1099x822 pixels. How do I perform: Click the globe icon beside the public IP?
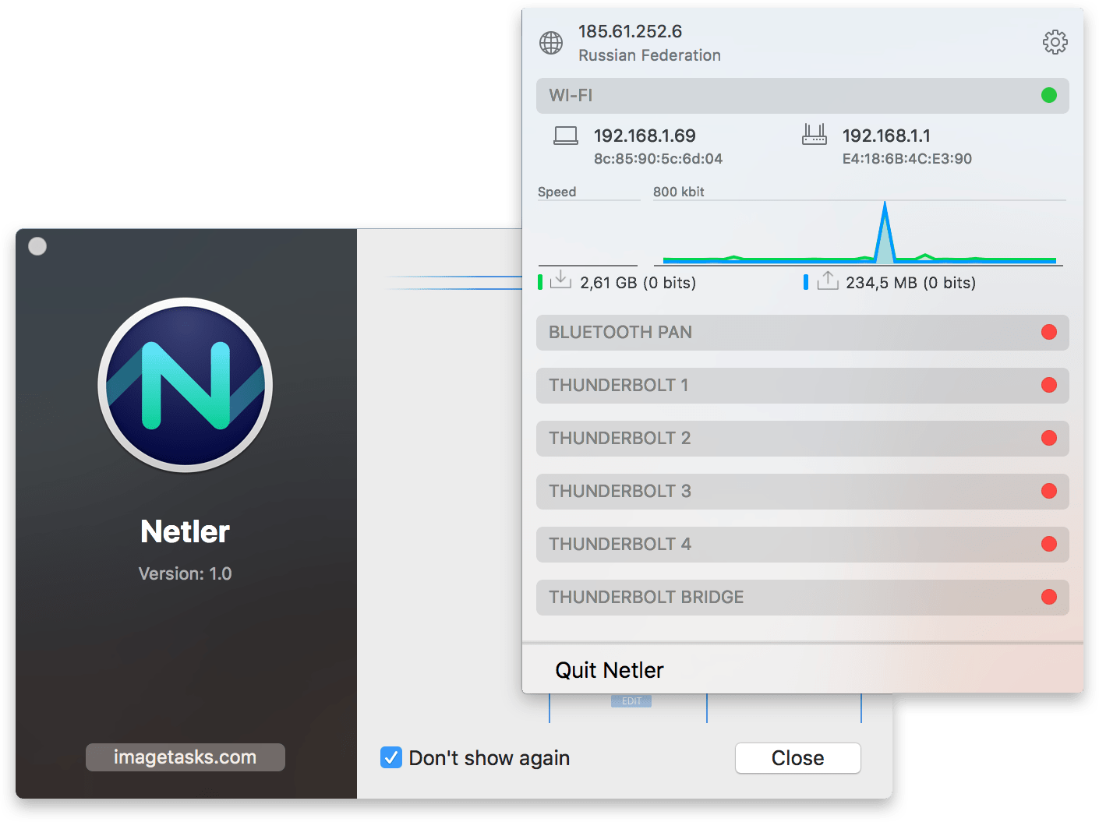click(x=551, y=43)
